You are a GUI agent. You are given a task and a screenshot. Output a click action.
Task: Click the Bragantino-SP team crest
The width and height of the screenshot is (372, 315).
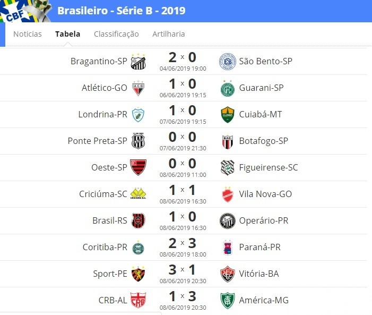[x=138, y=62]
